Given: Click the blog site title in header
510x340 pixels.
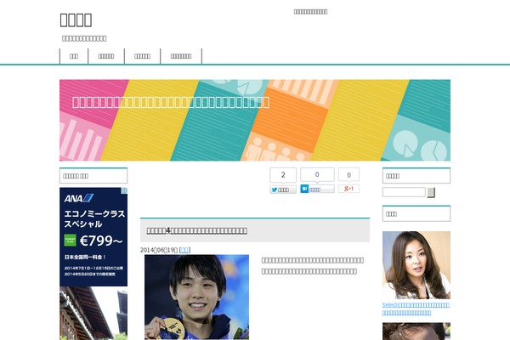Looking at the screenshot, I should tap(76, 20).
